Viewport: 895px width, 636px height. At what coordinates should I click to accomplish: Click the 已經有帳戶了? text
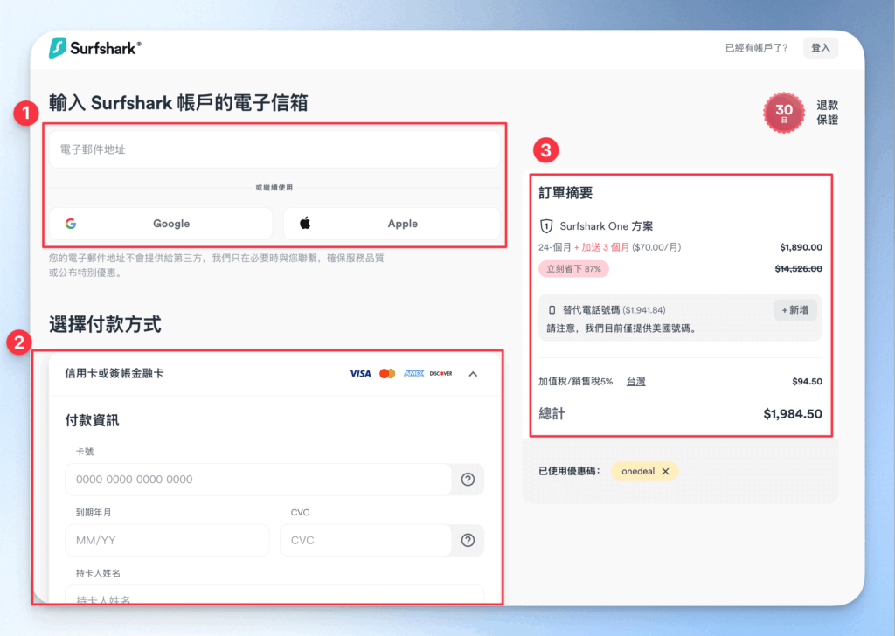coord(756,48)
